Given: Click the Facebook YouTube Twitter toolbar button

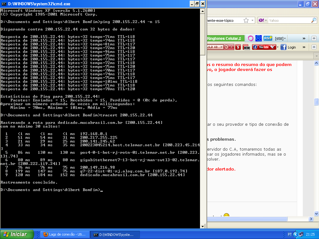Looking at the screenshot, I should pos(264,47).
